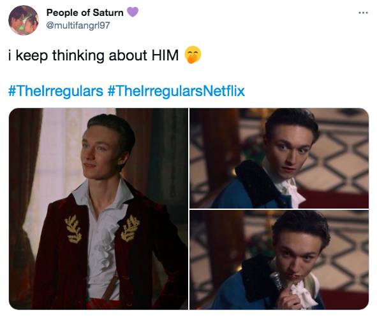377x318 pixels.
Task: Open the People of Saturn display name
Action: (85, 13)
